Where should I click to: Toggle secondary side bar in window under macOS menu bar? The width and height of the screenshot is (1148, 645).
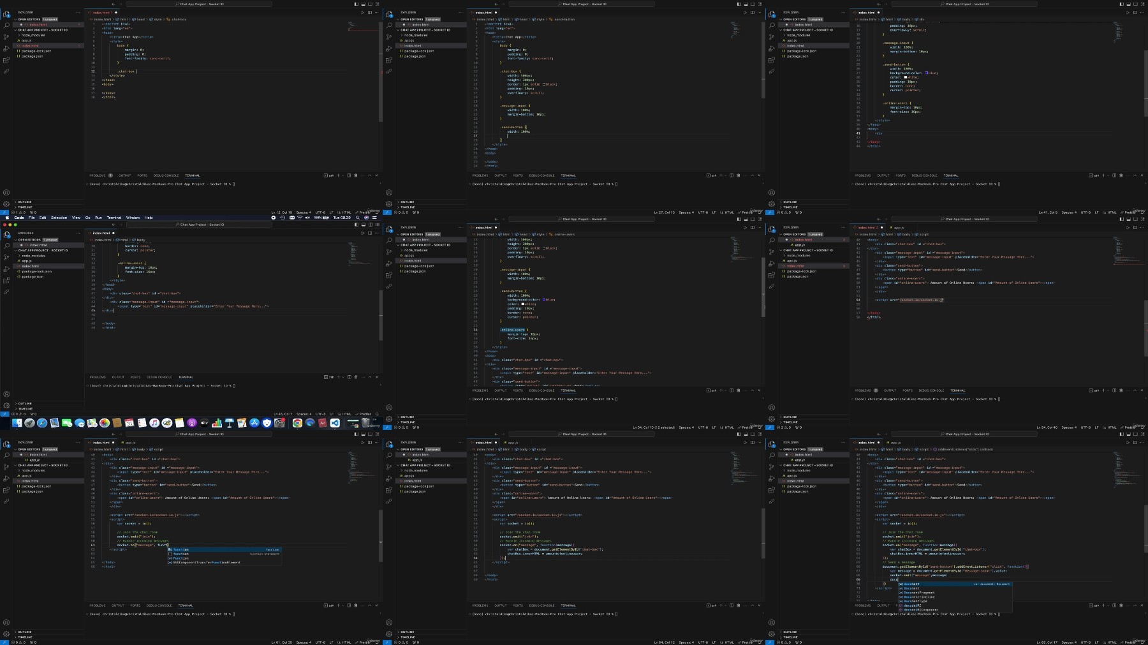click(x=371, y=225)
